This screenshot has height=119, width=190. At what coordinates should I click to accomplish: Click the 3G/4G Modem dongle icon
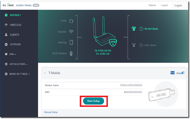[71, 53]
